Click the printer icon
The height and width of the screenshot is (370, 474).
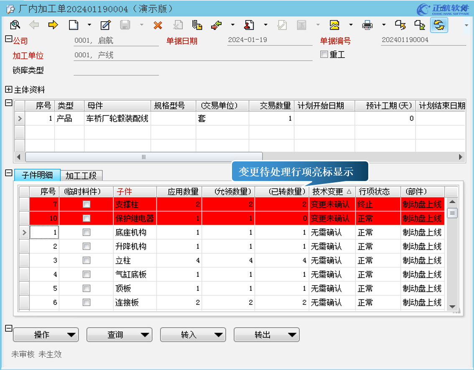click(367, 25)
